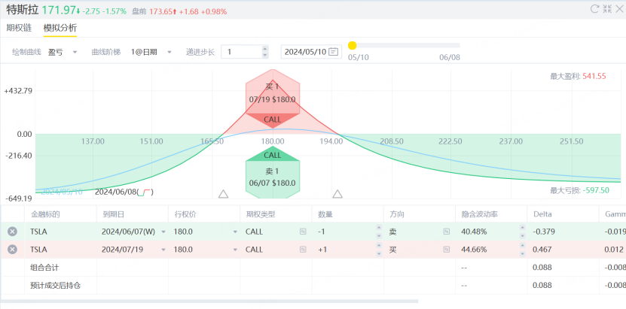The height and width of the screenshot is (309, 626).
Task: Lower implied volatility 40.48%
Action: (x=521, y=235)
